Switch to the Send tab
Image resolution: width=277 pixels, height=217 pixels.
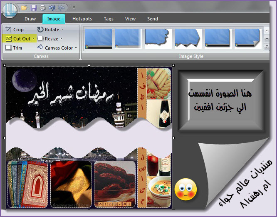coord(153,19)
